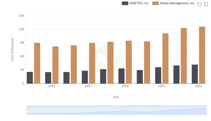Image resolution: width=211 pixels, height=121 pixels.
Task: Click the 2015 x-axis label
Action: (52, 86)
